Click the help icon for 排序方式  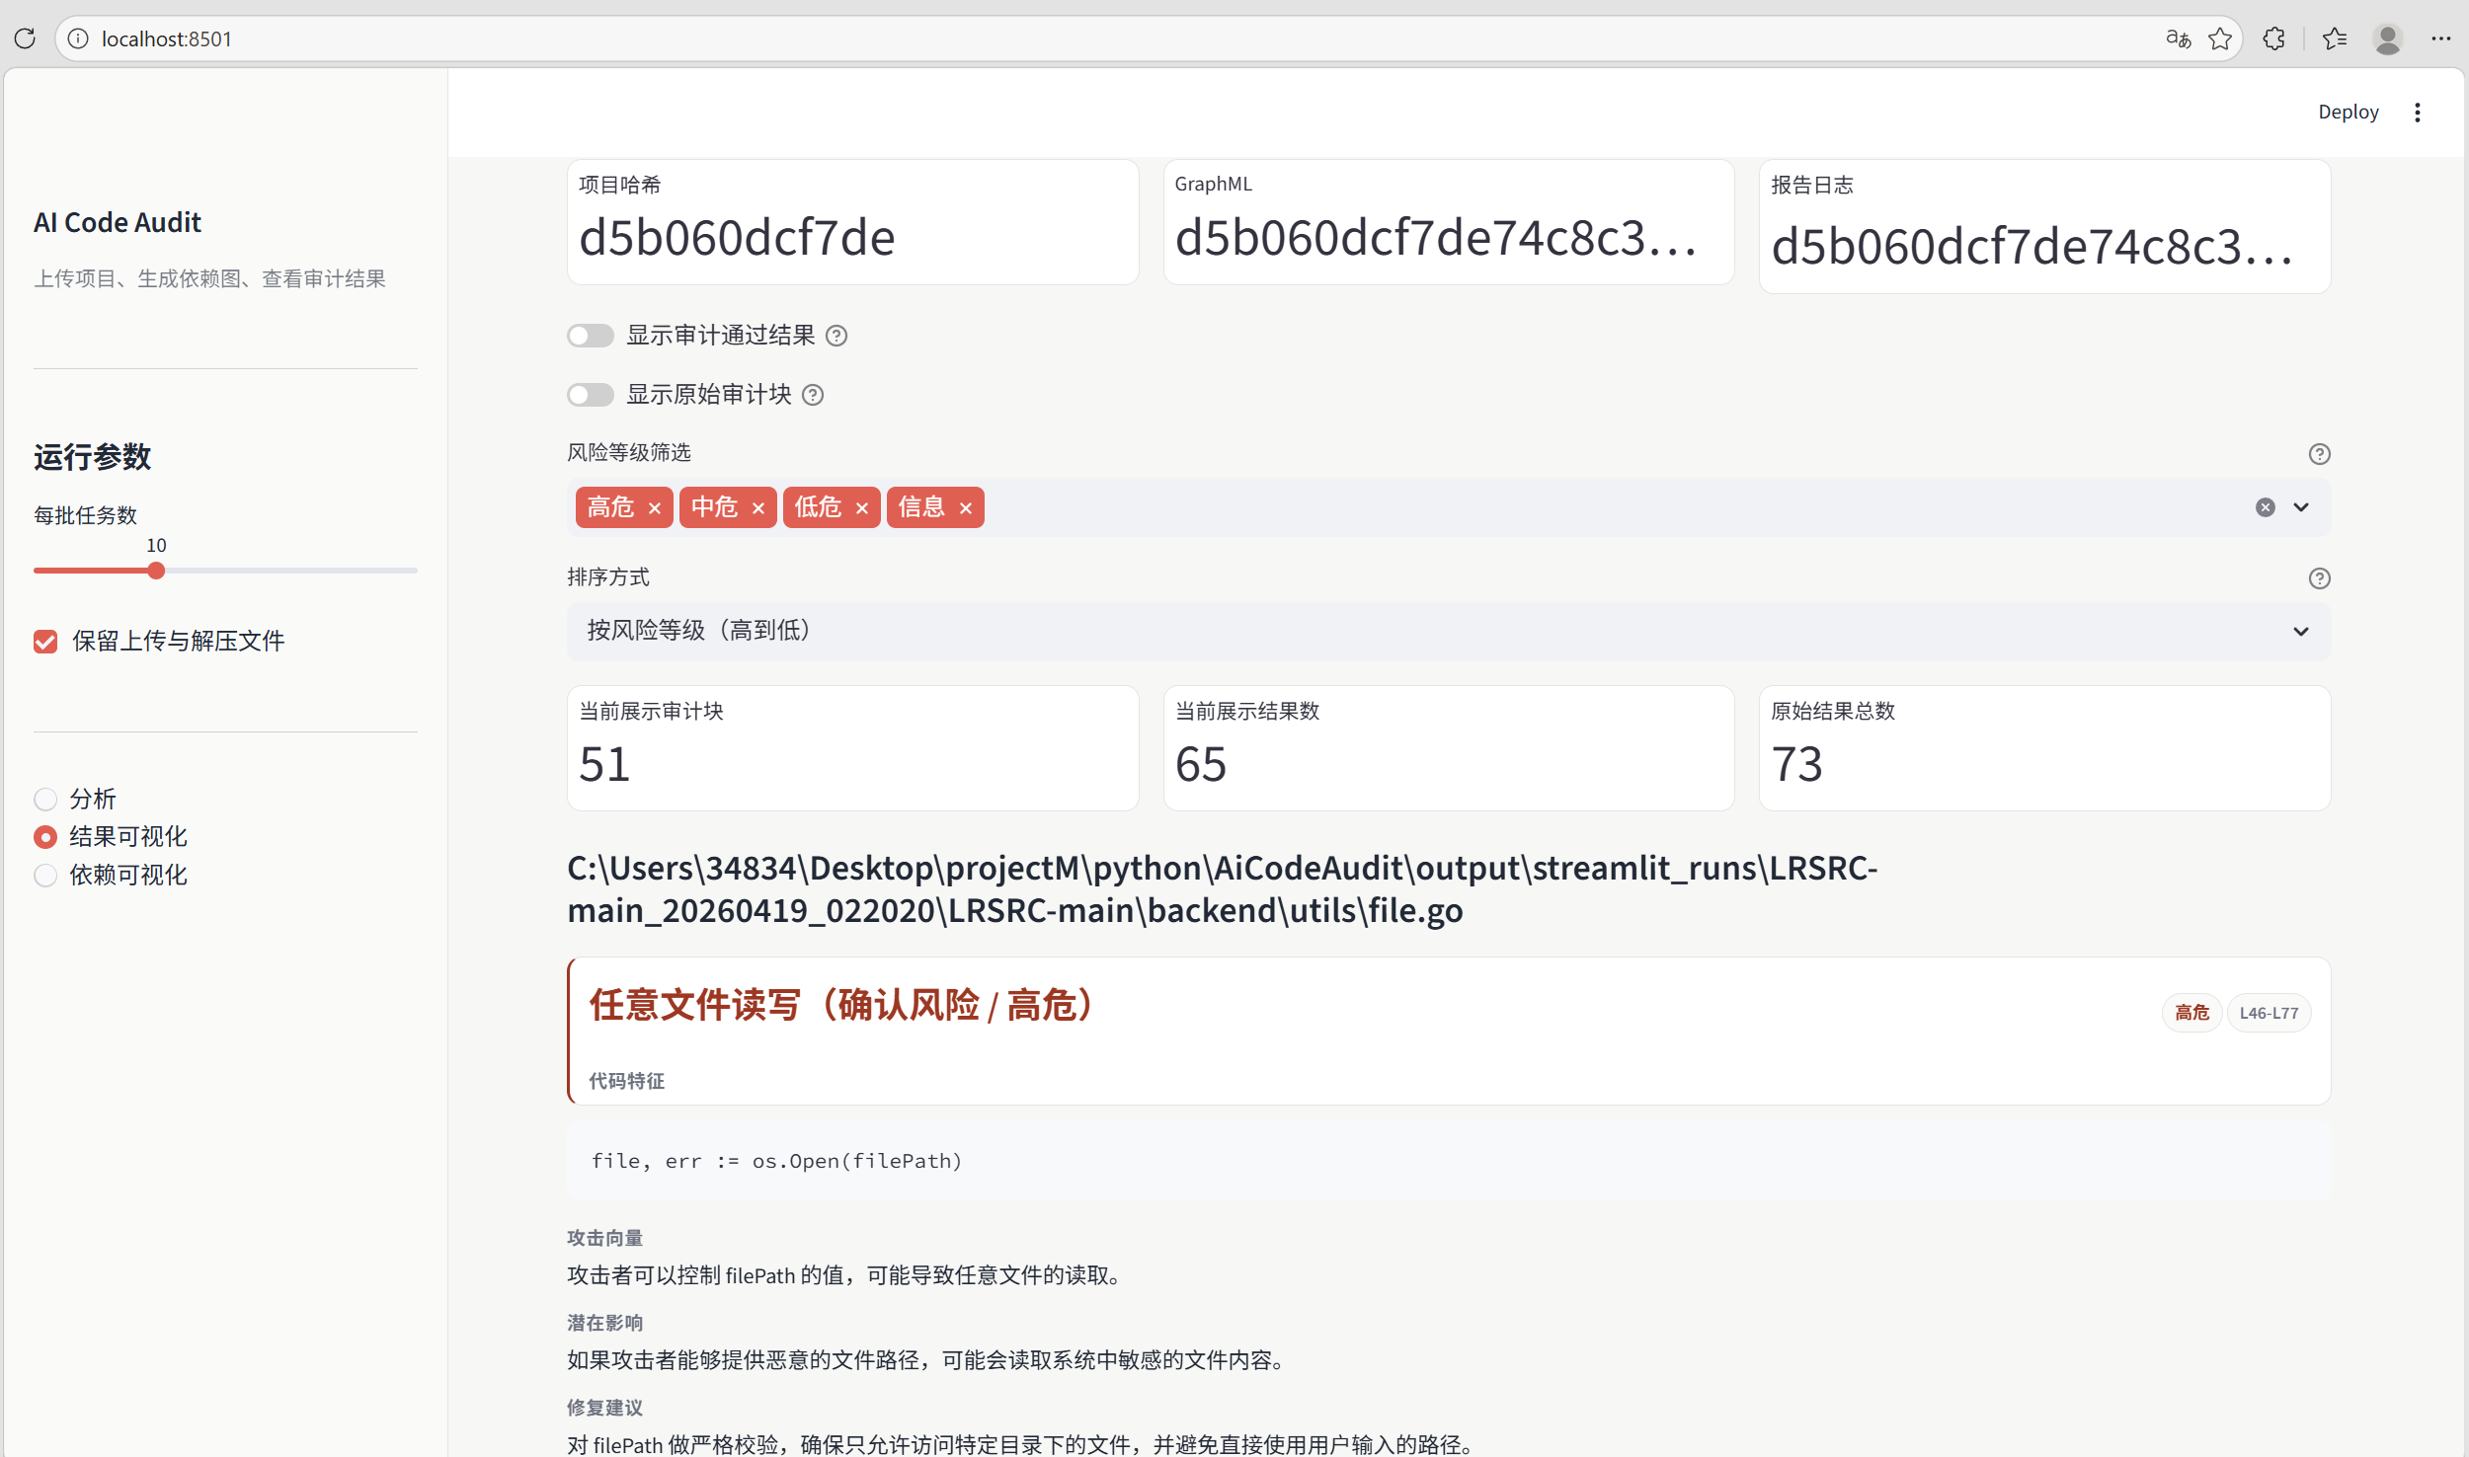(2319, 578)
